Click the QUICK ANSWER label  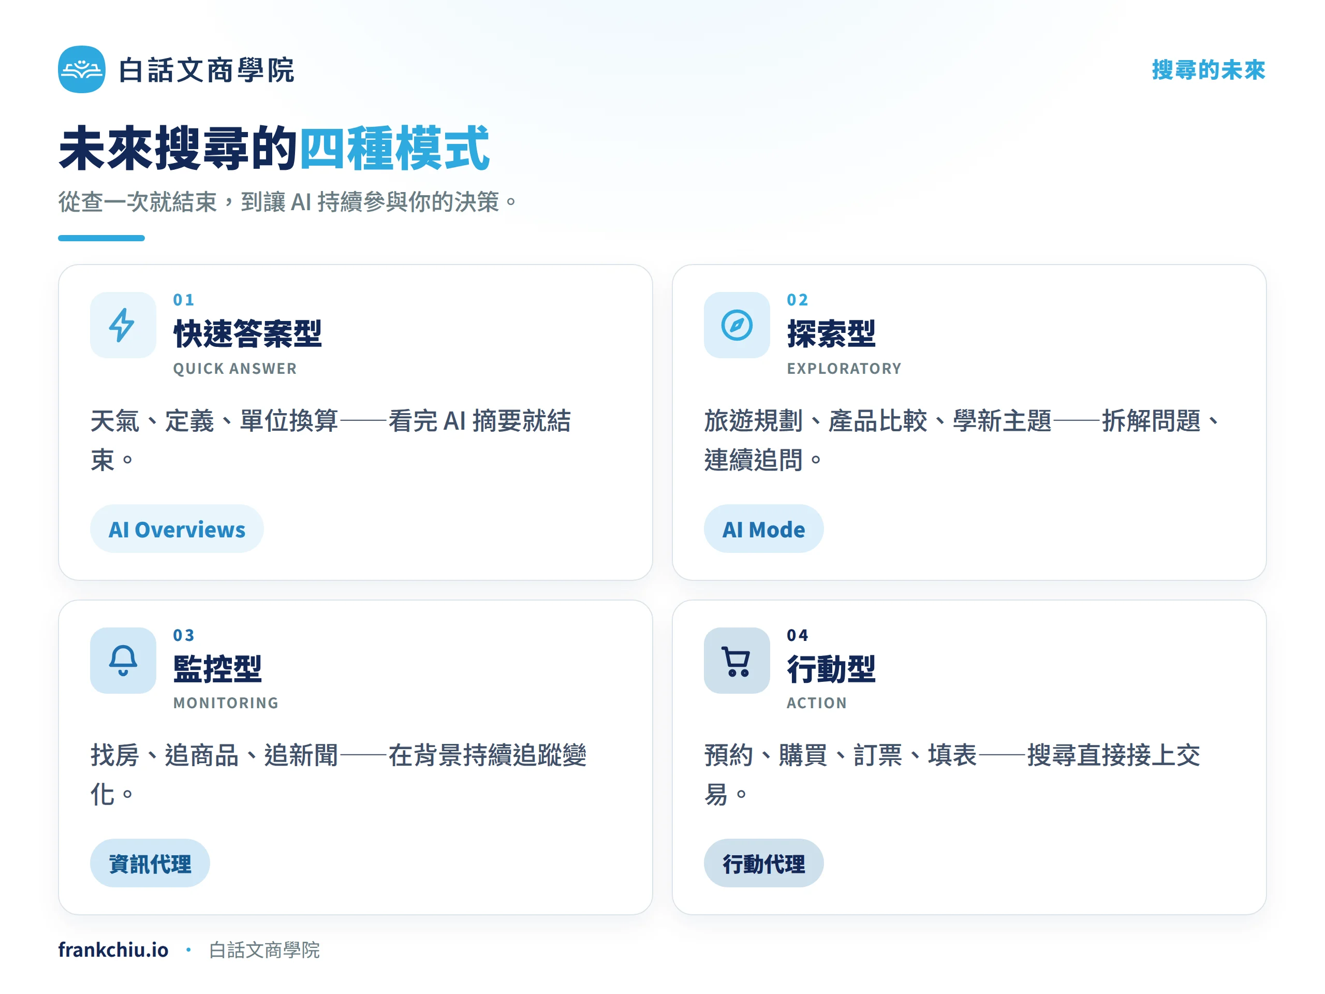point(235,369)
